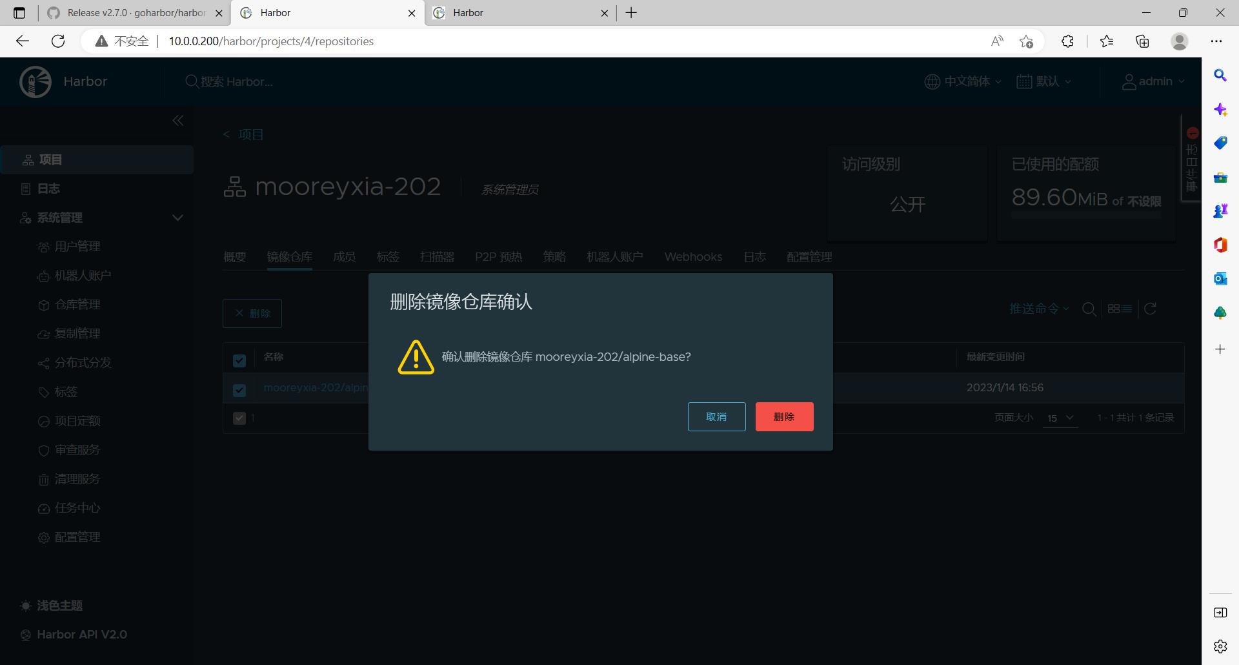Collapse the 系统管理 section chevron
Screen dimensions: 1239x665
[x=177, y=218]
